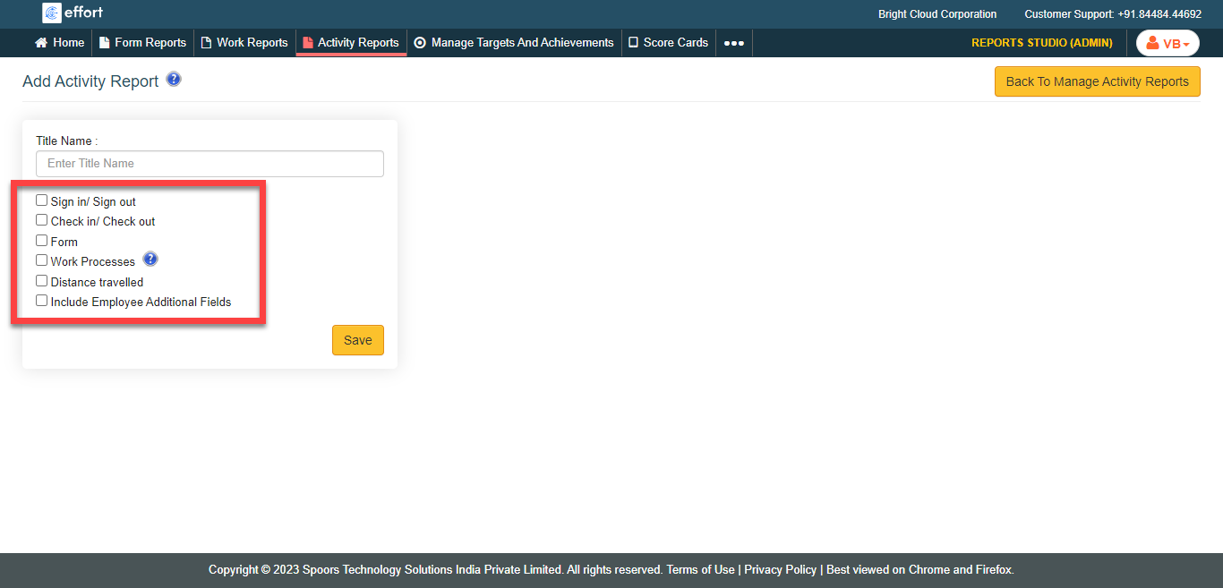The width and height of the screenshot is (1223, 588).
Task: Open the Privacy Policy link in footer
Action: point(780,569)
